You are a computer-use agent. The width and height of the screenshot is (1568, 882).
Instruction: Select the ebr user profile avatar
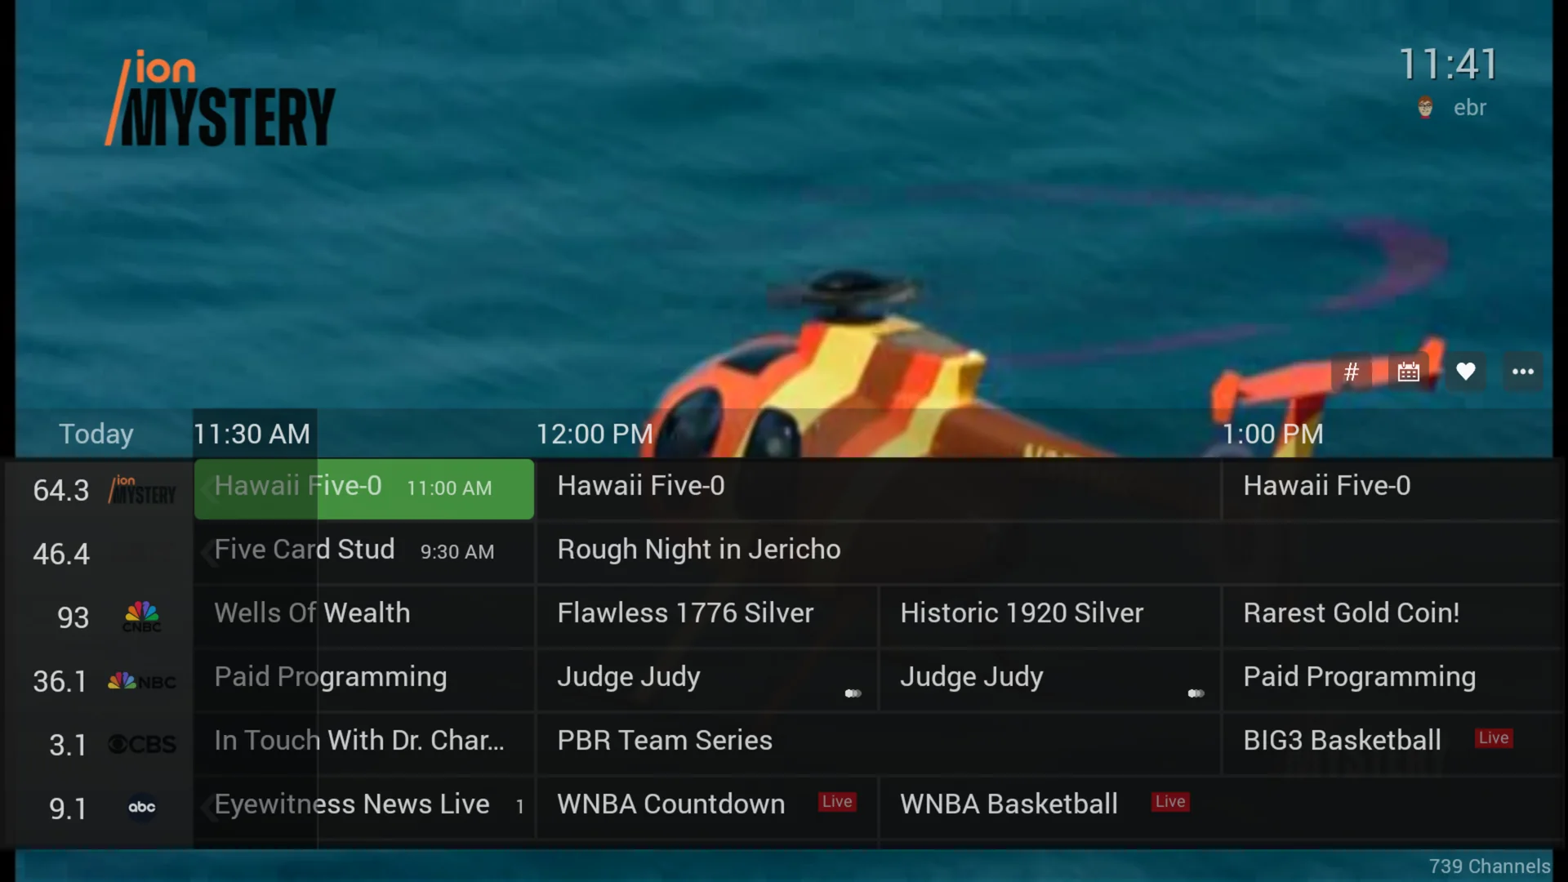(x=1425, y=108)
